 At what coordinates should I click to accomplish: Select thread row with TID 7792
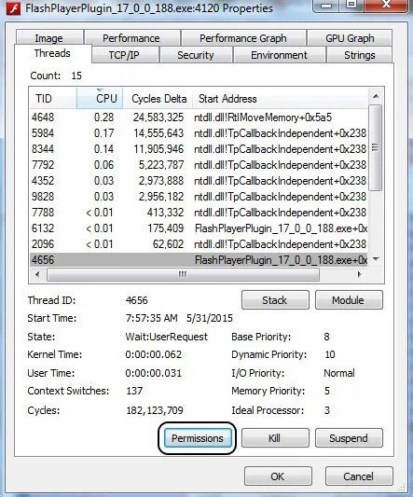(x=199, y=165)
